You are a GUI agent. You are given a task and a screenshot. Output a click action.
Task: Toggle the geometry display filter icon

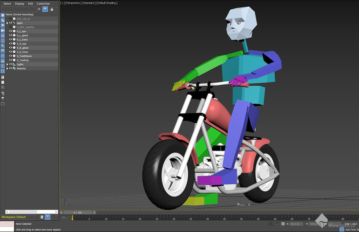pos(3,15)
